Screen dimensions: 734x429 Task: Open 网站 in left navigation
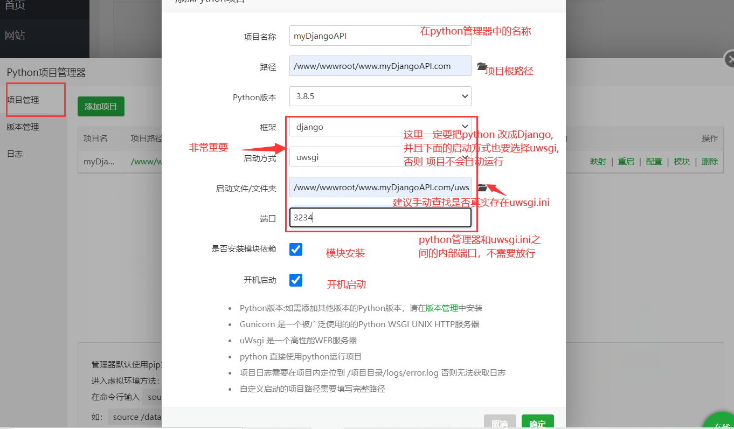pos(15,36)
